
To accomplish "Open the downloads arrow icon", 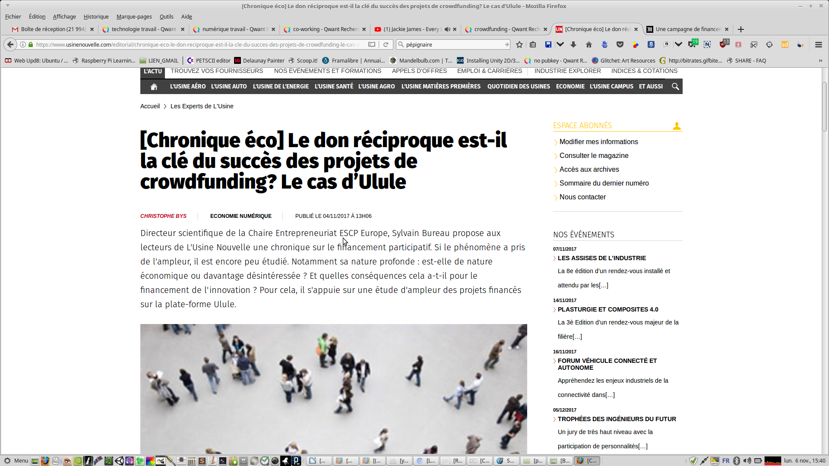I will coord(573,44).
